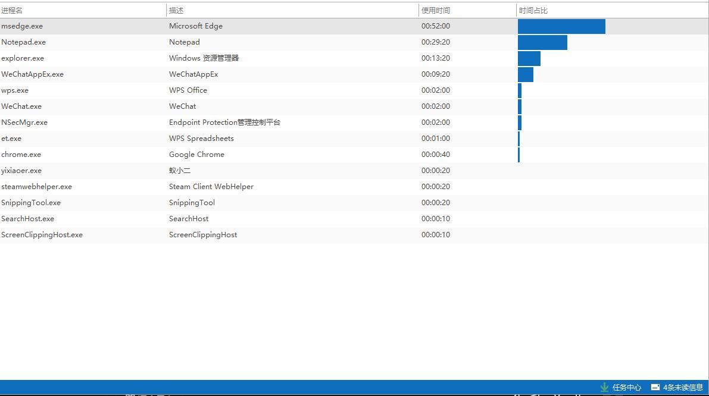
Task: Open the 4条未读信息 notification link
Action: pos(683,387)
